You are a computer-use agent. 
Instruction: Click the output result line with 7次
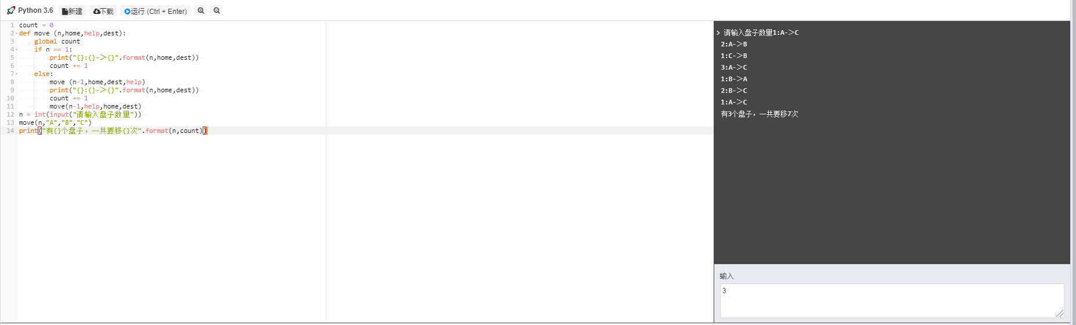pyautogui.click(x=760, y=114)
